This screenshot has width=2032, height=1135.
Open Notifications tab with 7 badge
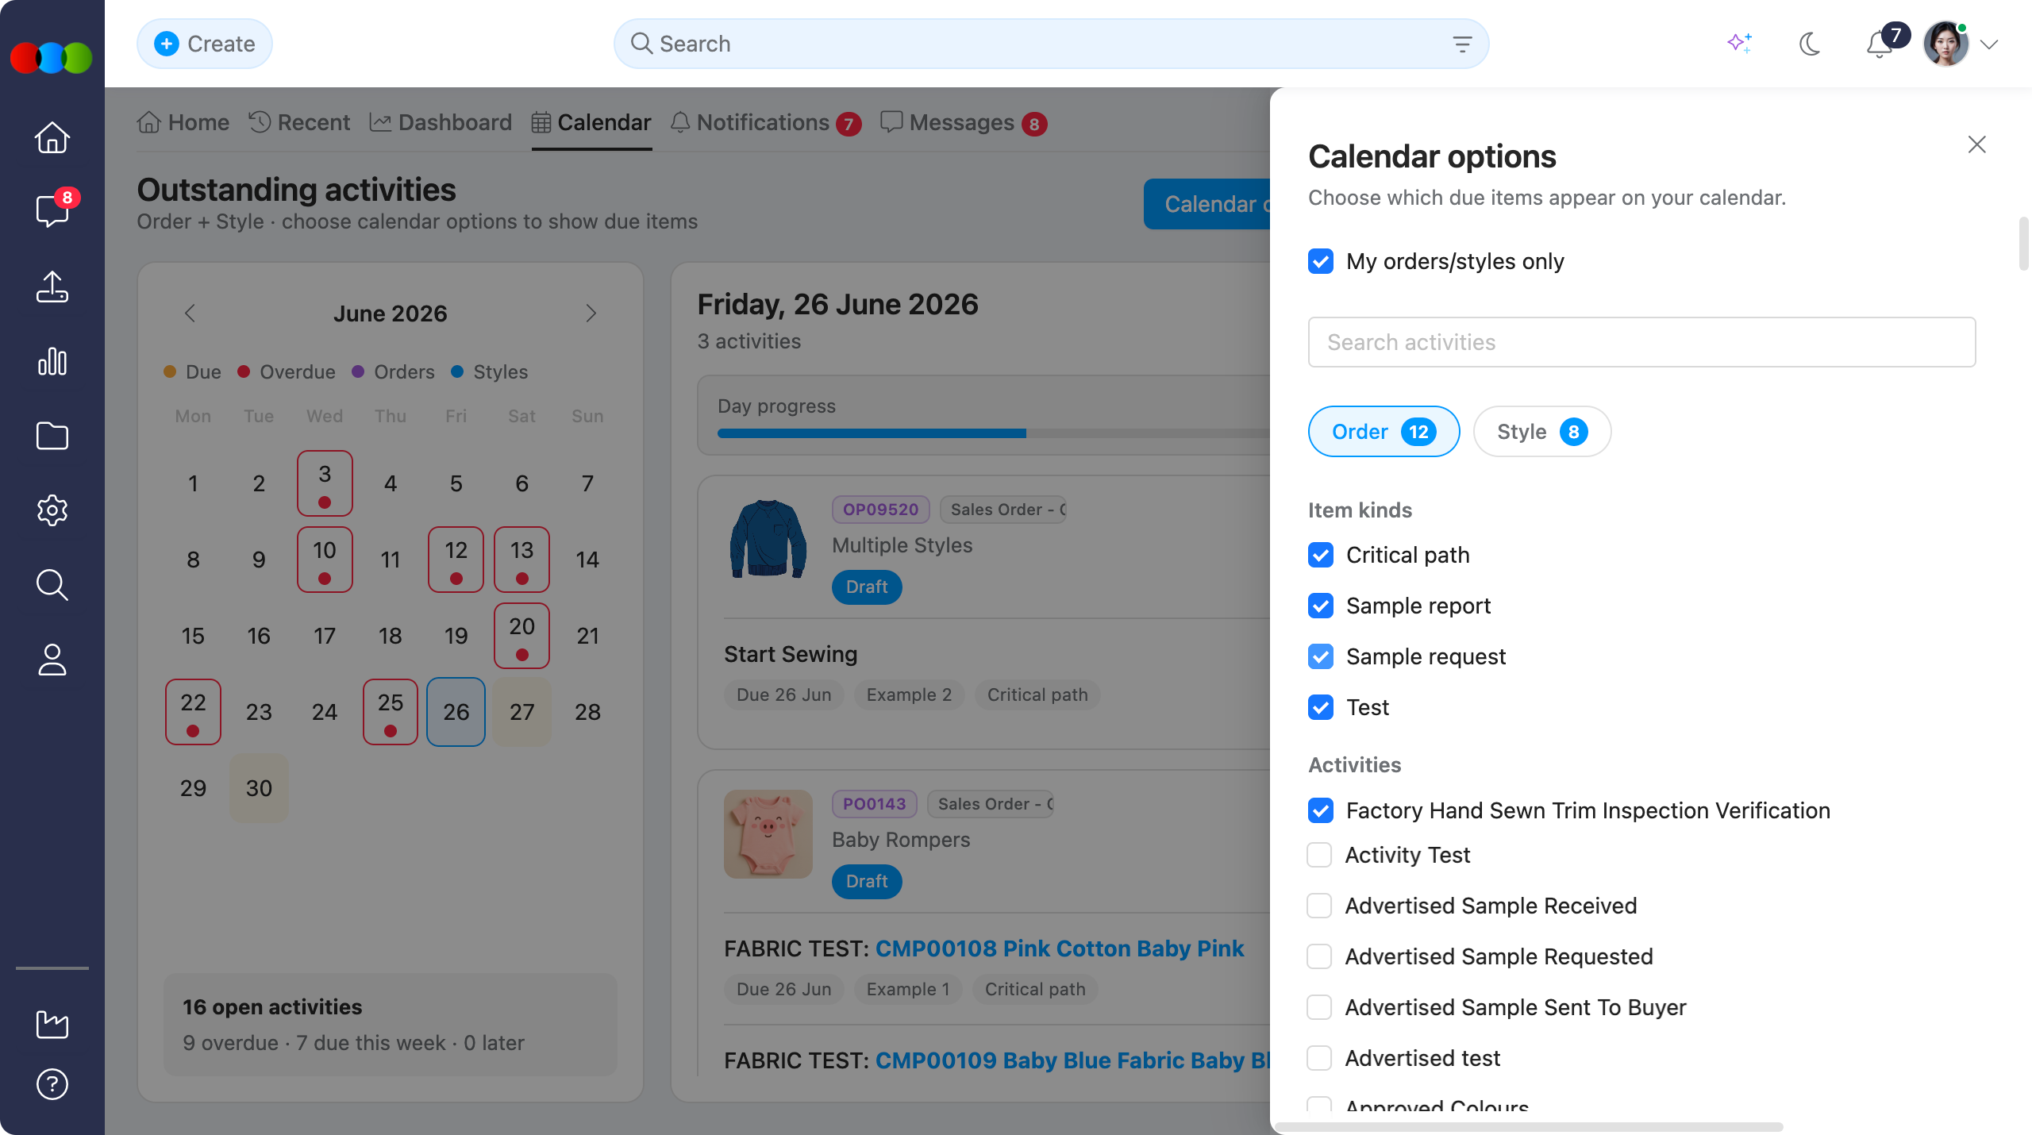pyautogui.click(x=766, y=123)
